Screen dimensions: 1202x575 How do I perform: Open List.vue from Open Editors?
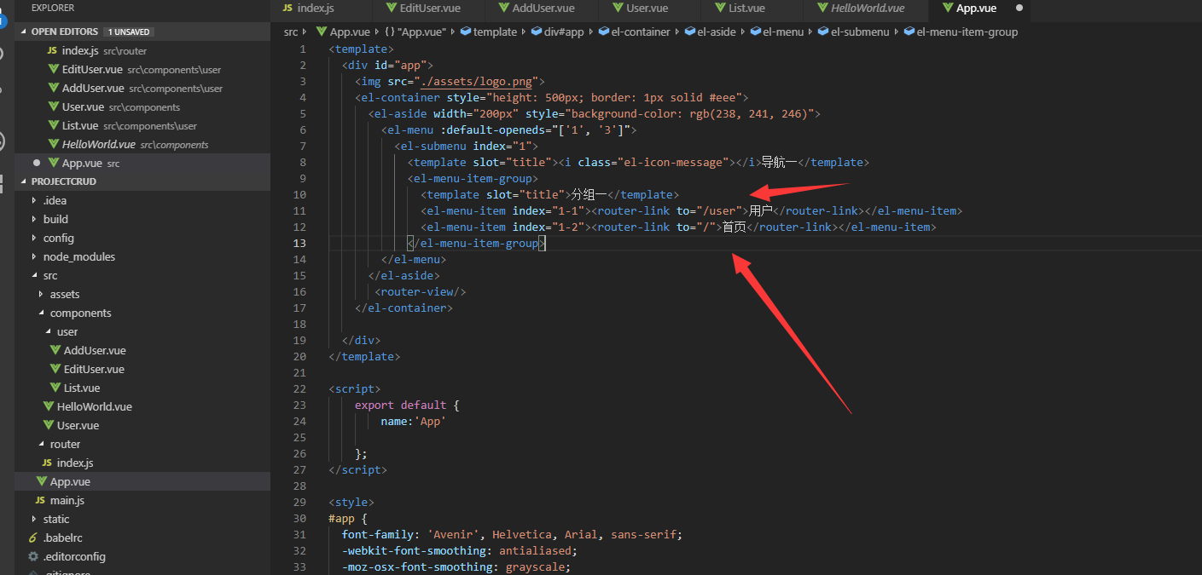142,126
